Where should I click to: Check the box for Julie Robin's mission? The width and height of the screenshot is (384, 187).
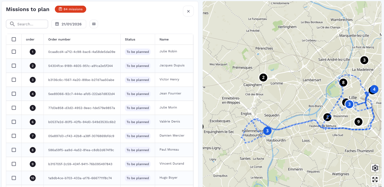14,52
